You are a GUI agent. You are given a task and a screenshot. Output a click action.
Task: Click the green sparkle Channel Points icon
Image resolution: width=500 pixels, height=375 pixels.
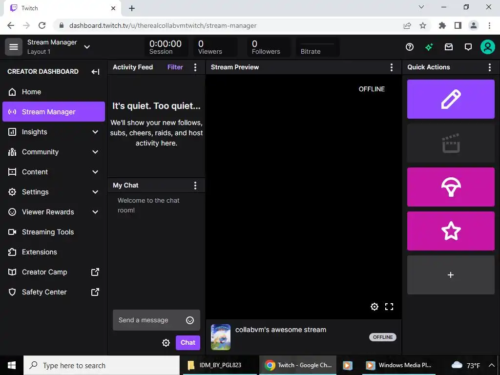429,47
